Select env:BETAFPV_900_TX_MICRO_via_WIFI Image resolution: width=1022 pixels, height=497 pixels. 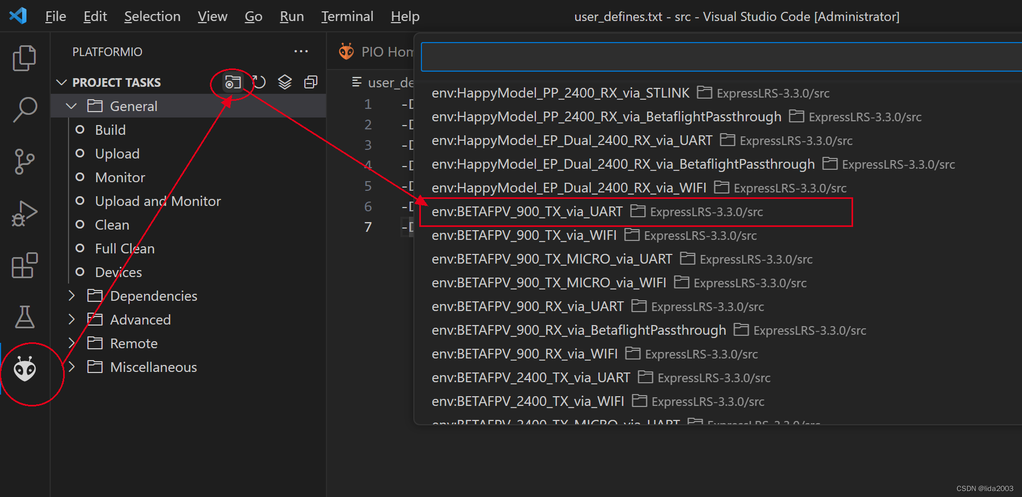tap(718, 283)
